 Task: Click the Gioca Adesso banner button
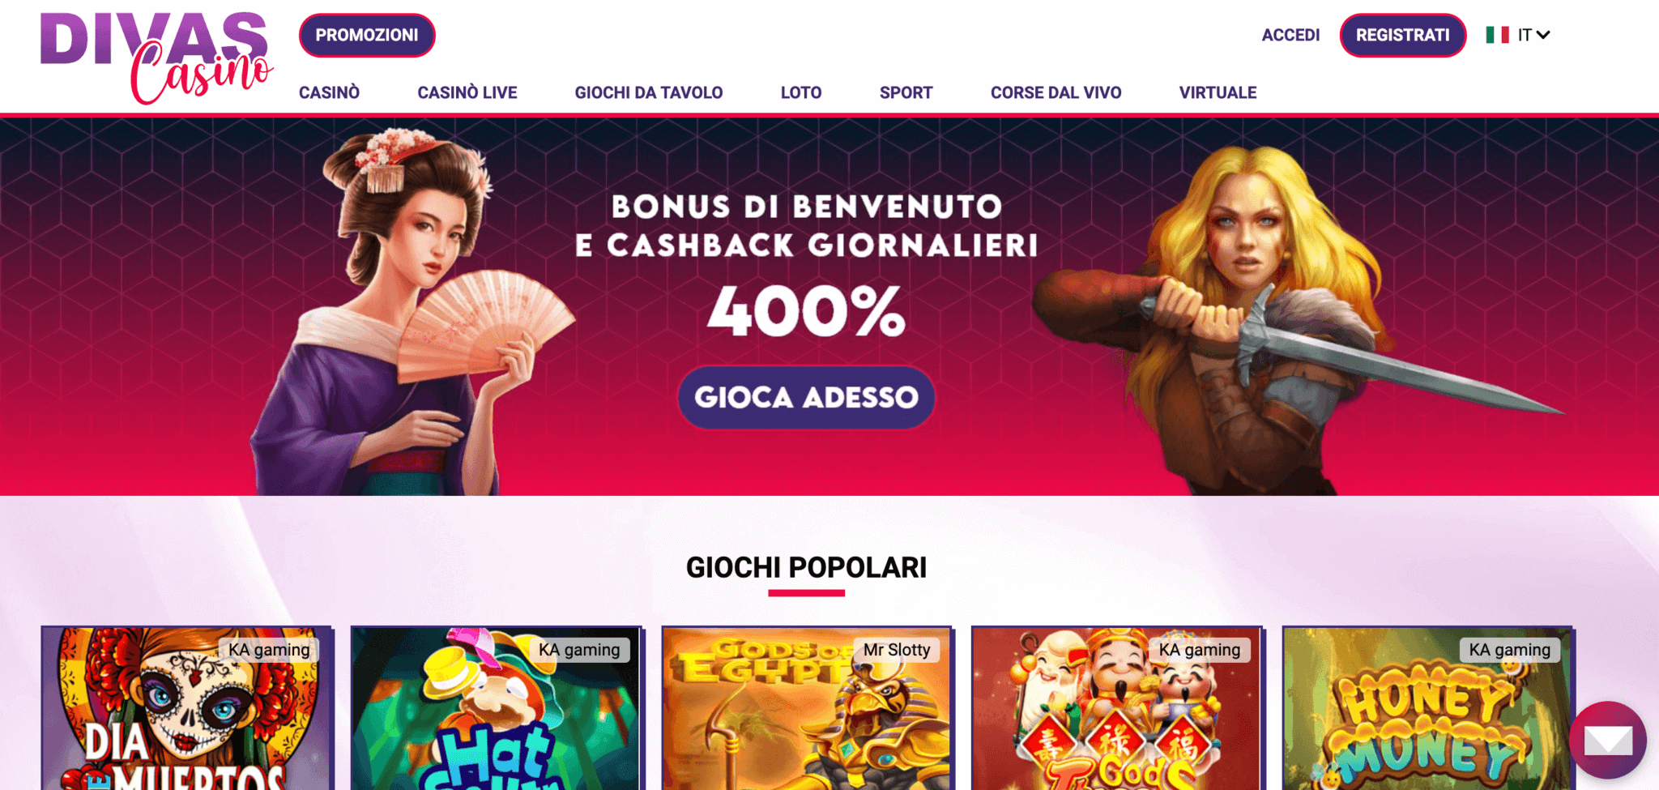(806, 397)
